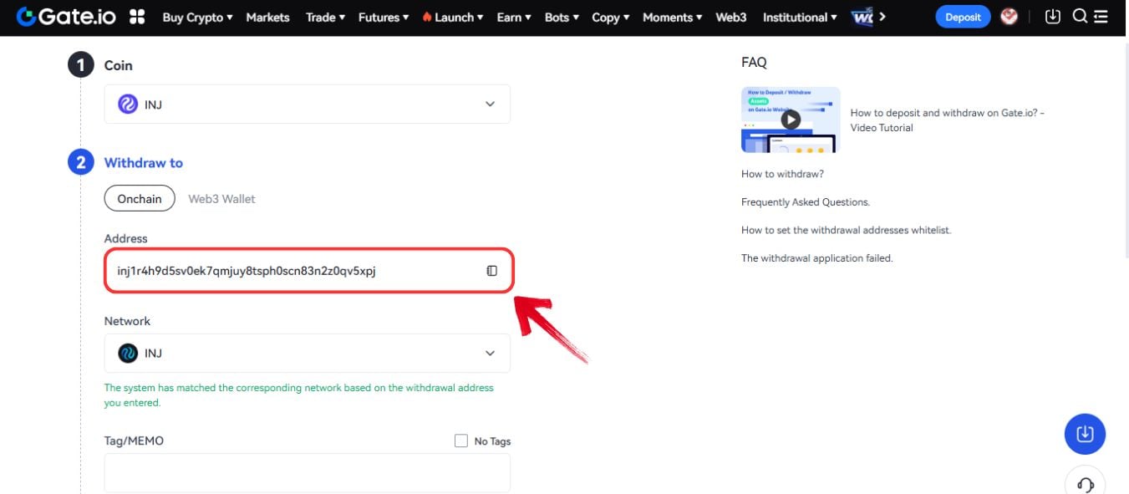This screenshot has width=1129, height=494.
Task: Click the 'Withdraw to' step heading
Action: coord(143,163)
